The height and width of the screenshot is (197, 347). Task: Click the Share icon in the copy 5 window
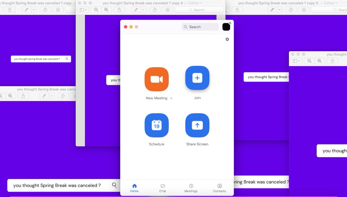[237, 10]
